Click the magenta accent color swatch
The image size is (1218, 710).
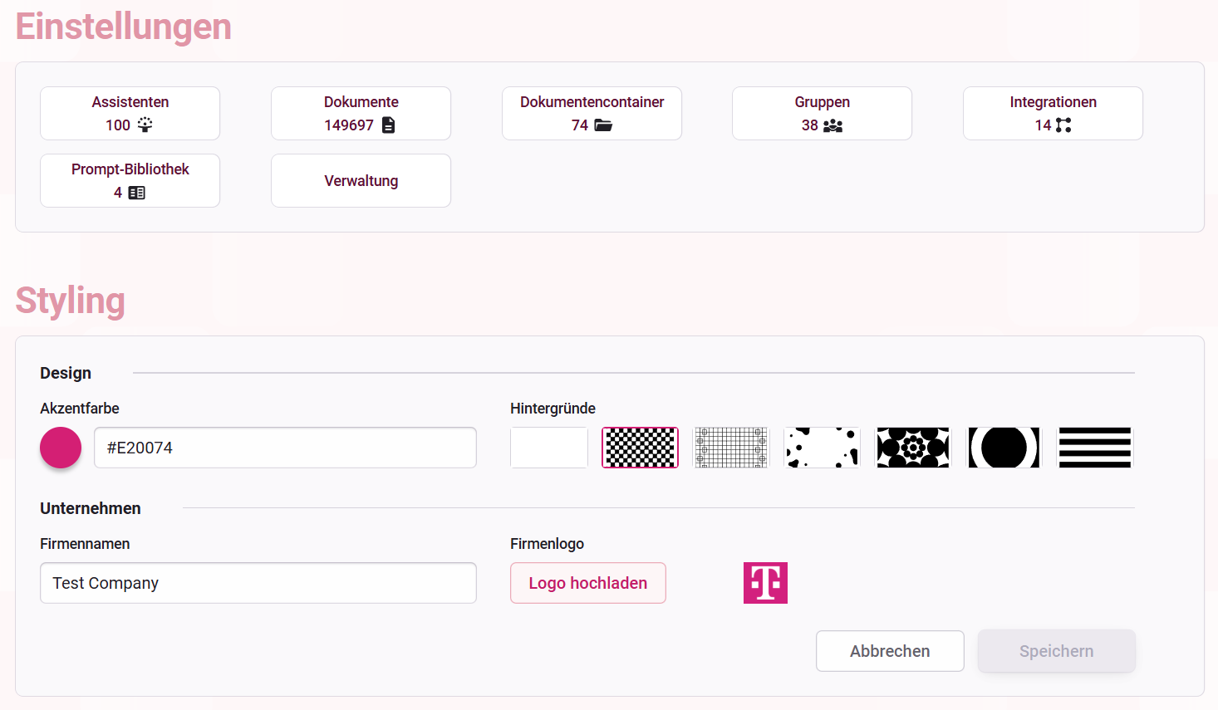point(61,448)
